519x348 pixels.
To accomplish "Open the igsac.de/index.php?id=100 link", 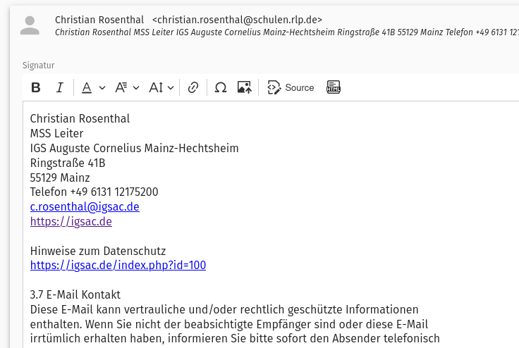I will click(118, 265).
